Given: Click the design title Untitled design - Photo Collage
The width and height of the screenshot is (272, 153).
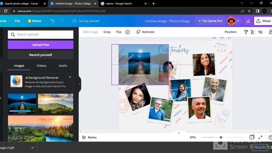Looking at the screenshot, I should tap(167, 21).
